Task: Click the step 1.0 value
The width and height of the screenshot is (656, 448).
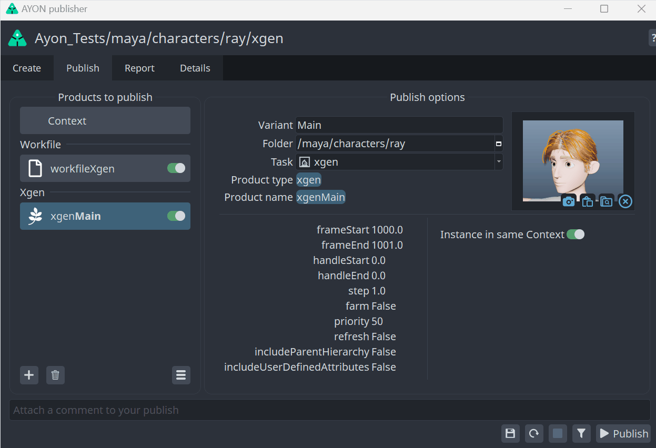Action: click(379, 291)
